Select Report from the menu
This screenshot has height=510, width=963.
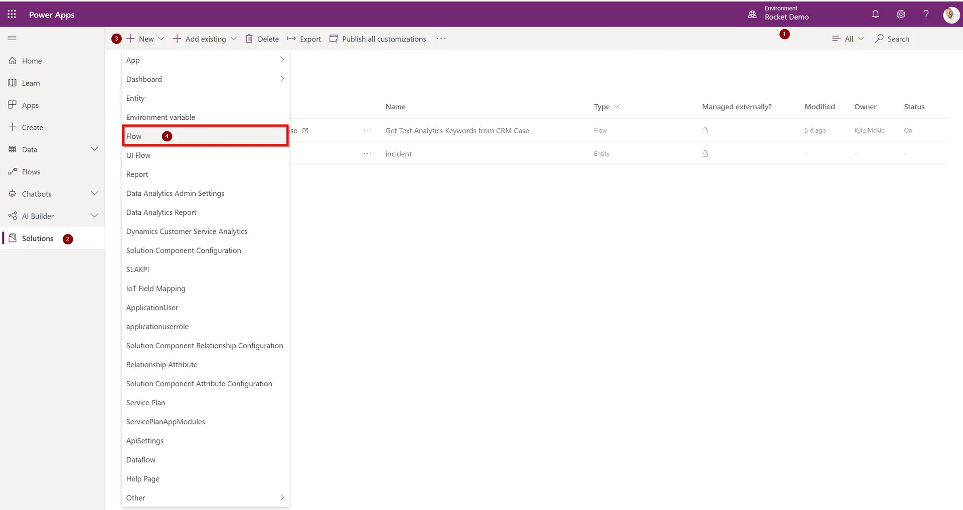(205, 174)
